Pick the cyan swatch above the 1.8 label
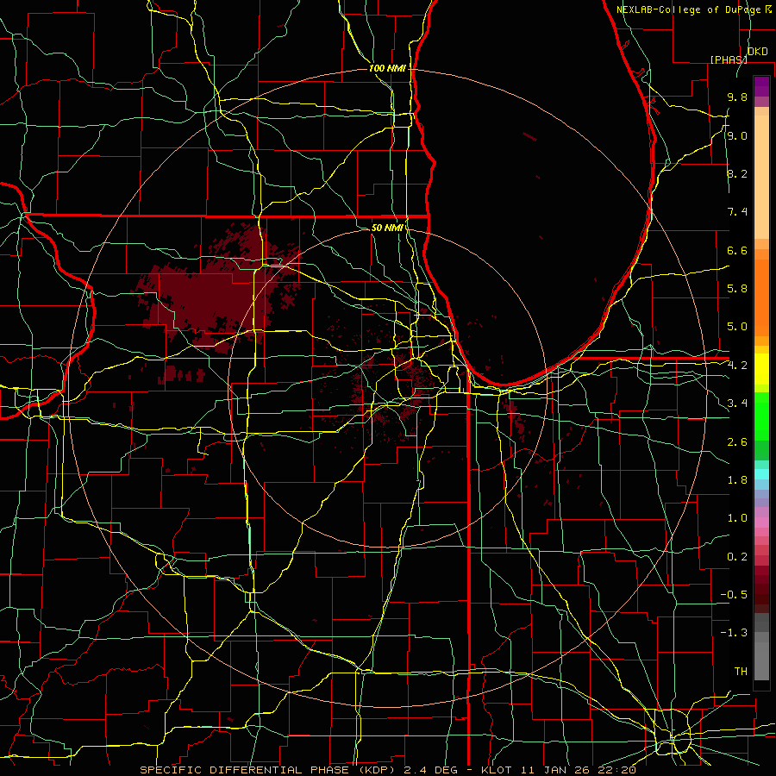This screenshot has height=776, width=776. (761, 474)
